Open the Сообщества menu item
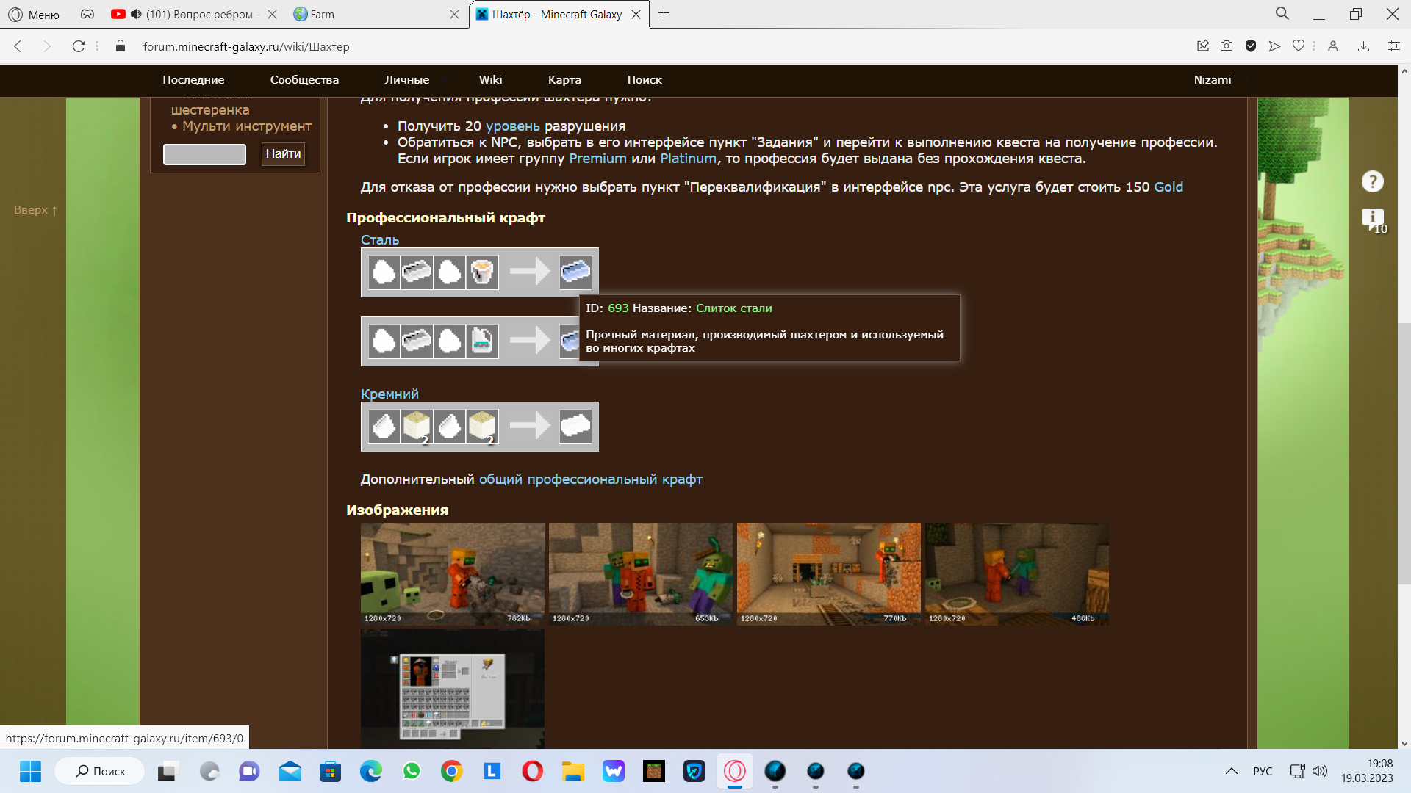Viewport: 1411px width, 793px height. pyautogui.click(x=304, y=80)
